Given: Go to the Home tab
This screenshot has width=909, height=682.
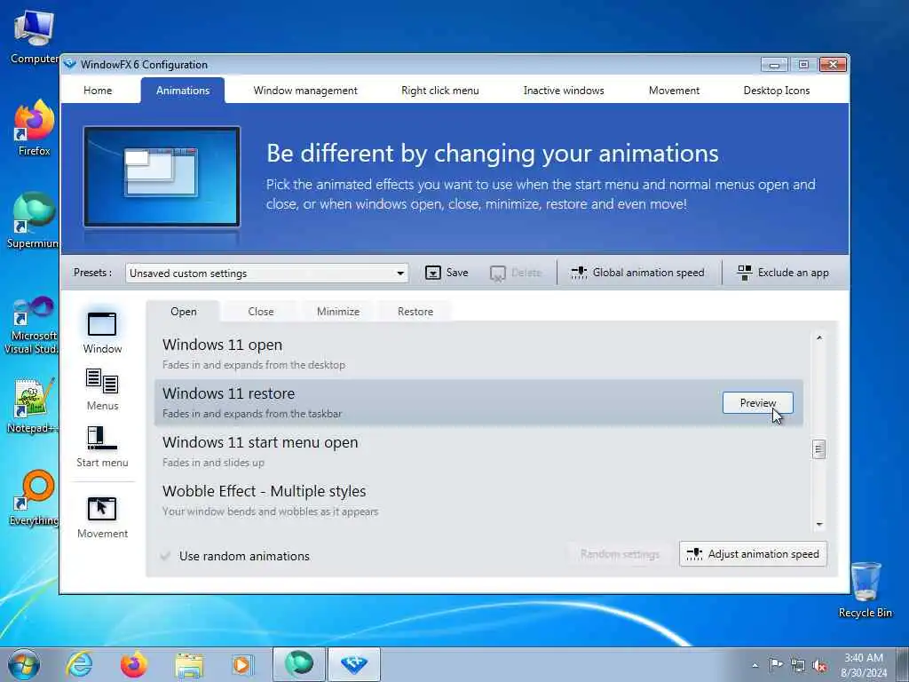Looking at the screenshot, I should coord(98,91).
